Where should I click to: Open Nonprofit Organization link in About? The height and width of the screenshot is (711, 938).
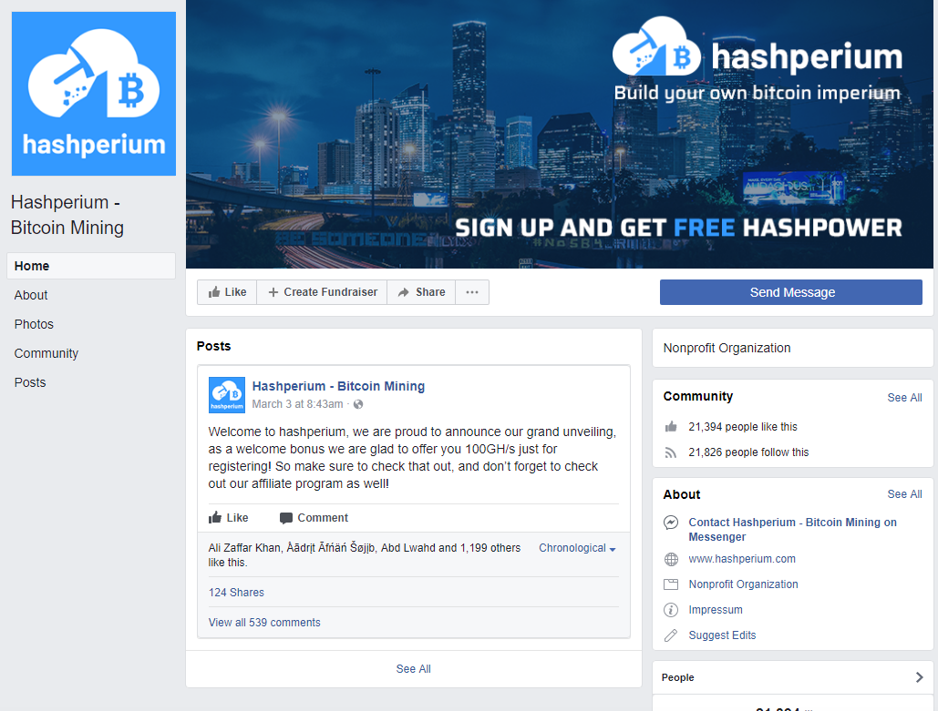743,585
